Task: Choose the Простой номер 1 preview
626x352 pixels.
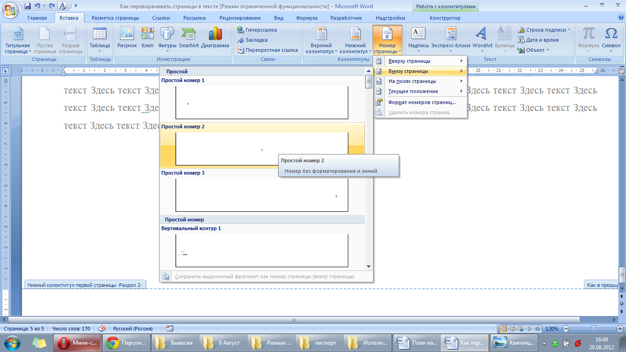Action: coord(262,102)
